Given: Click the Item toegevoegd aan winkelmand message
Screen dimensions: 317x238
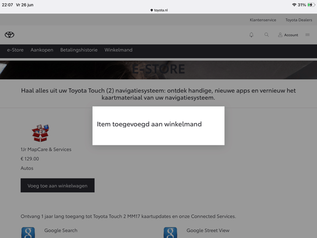Looking at the screenshot, I should (x=149, y=124).
